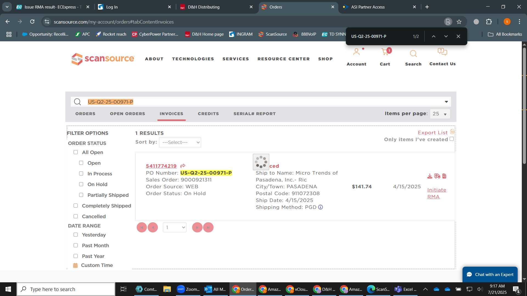Image resolution: width=527 pixels, height=296 pixels.
Task: Click the Windows Start button
Action: (8, 289)
